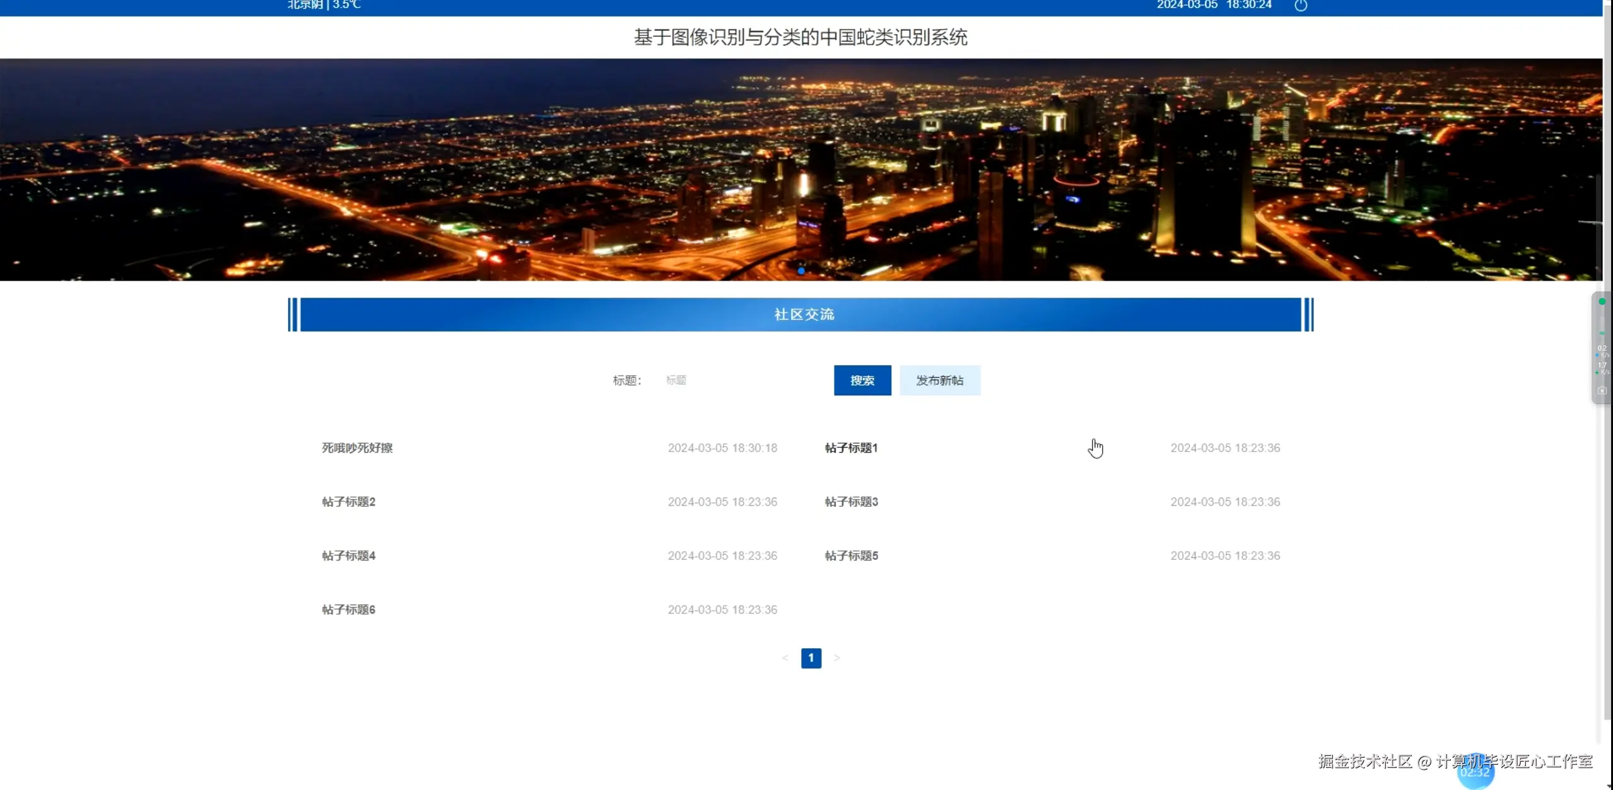Click the camera screenshot icon on side widget
1613x790 pixels.
click(1602, 391)
